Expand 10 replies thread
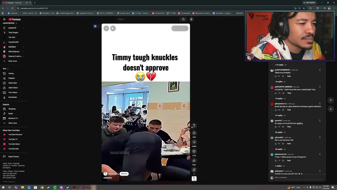The width and height of the screenshot is (337, 190). [280, 99]
